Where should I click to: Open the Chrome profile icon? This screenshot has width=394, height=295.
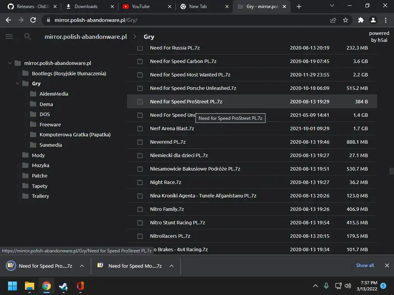coord(373,20)
